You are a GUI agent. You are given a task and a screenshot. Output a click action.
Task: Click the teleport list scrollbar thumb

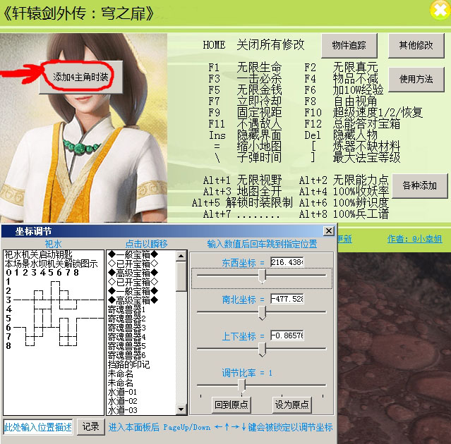(181, 276)
